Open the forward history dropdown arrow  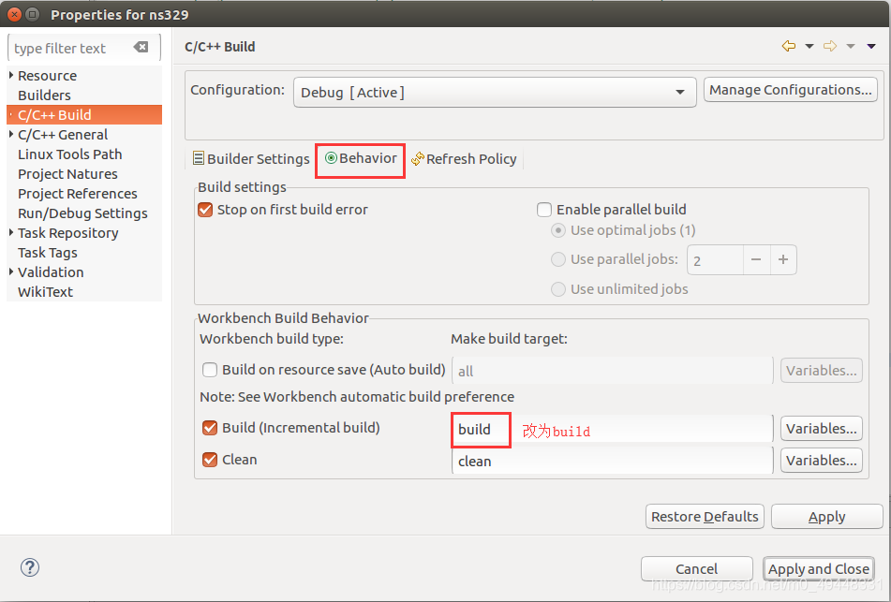[851, 47]
